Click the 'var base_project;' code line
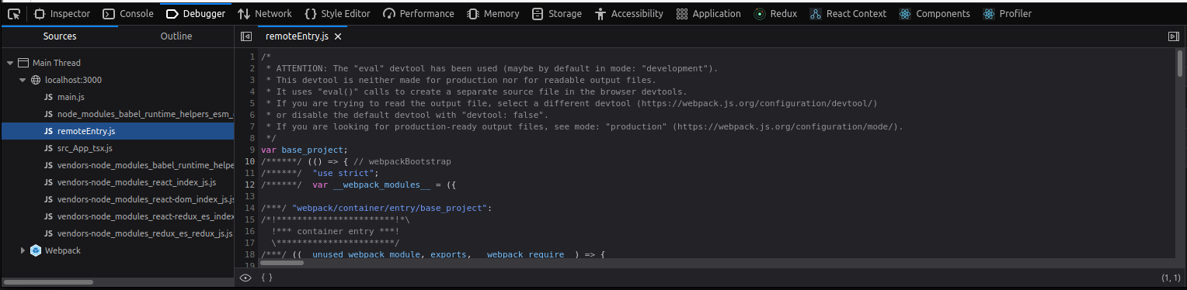Viewport: 1187px width, 290px height. [305, 150]
